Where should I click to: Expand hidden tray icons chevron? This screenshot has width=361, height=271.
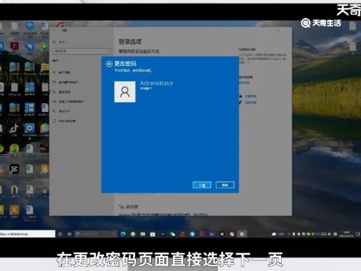(x=289, y=234)
